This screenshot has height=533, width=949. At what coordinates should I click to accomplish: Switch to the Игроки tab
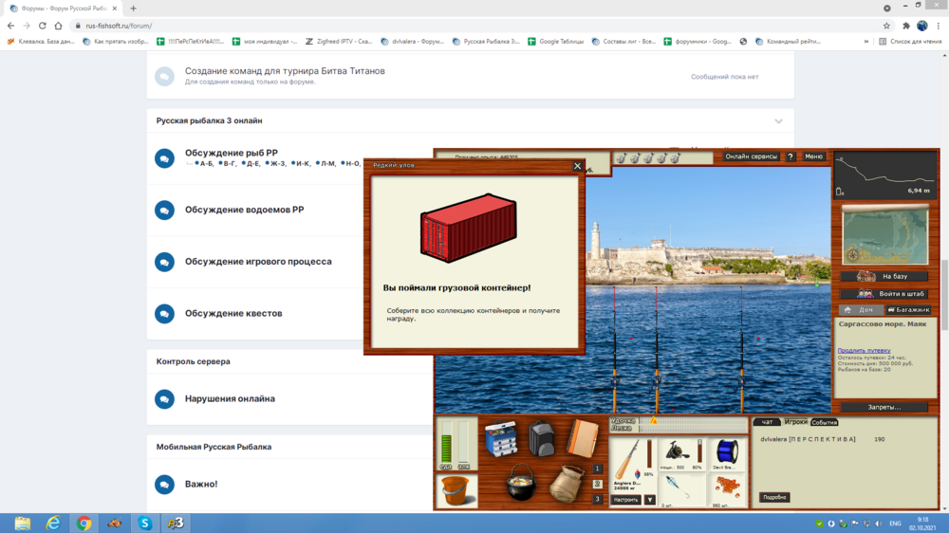point(795,422)
